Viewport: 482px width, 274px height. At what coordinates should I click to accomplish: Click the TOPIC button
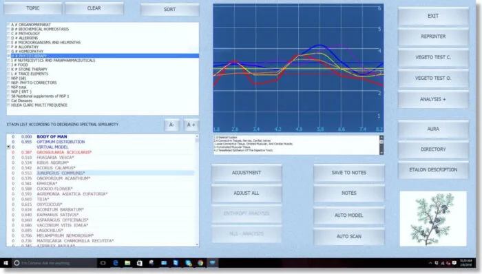[x=32, y=8]
